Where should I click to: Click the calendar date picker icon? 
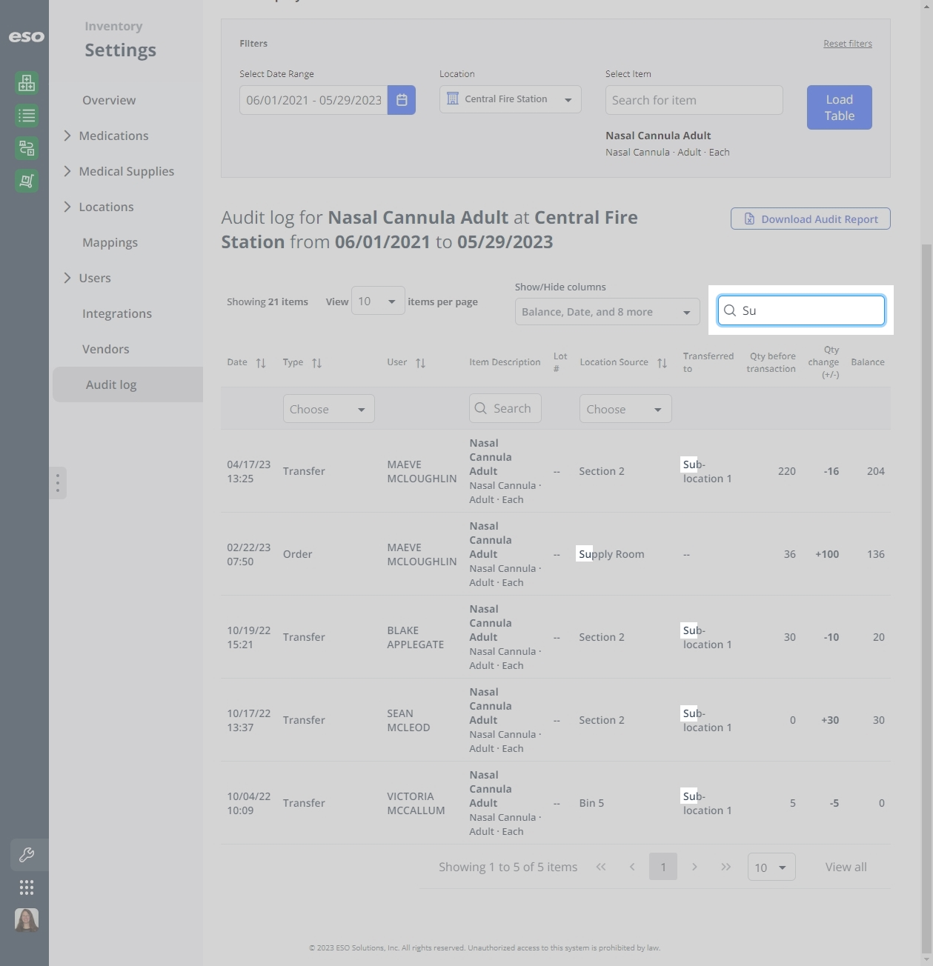click(402, 100)
